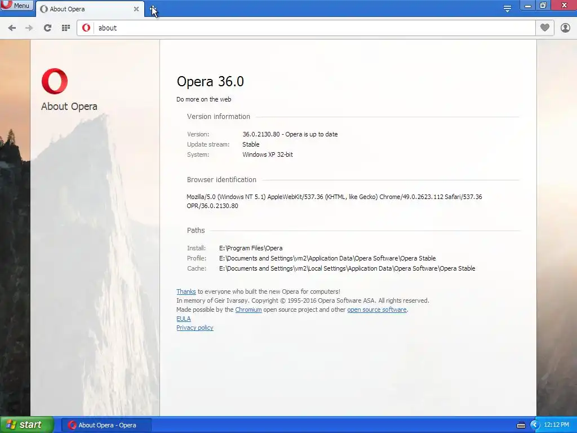Close the Opera window
Screen dimensions: 577x433
pyautogui.click(x=563, y=6)
